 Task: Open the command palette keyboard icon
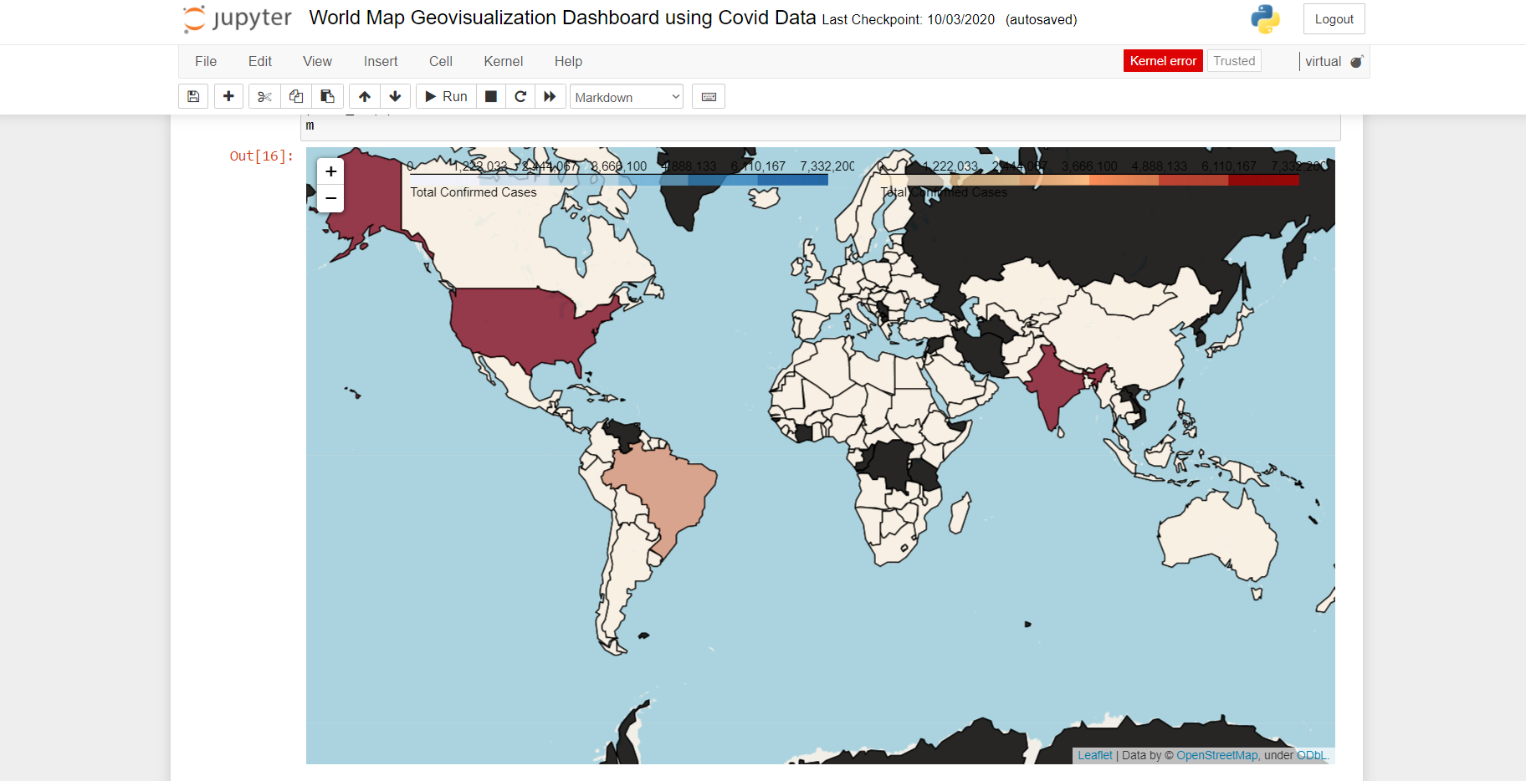click(709, 97)
